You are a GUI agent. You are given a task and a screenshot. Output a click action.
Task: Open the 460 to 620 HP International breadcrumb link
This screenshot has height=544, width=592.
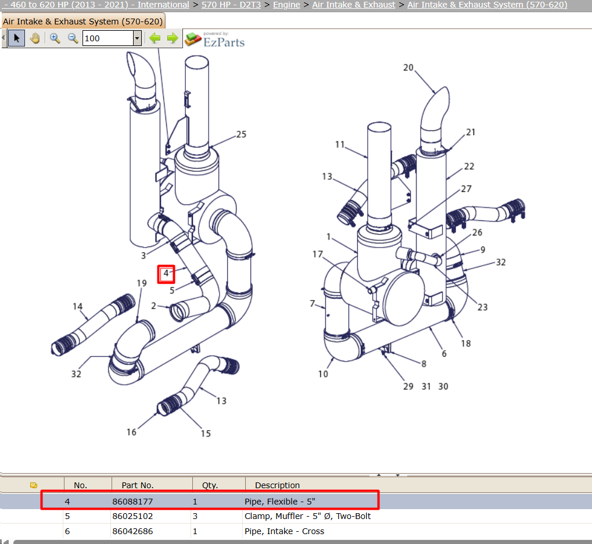(96, 5)
